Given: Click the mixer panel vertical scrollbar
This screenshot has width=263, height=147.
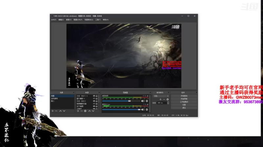Looking at the screenshot, I should point(150,103).
